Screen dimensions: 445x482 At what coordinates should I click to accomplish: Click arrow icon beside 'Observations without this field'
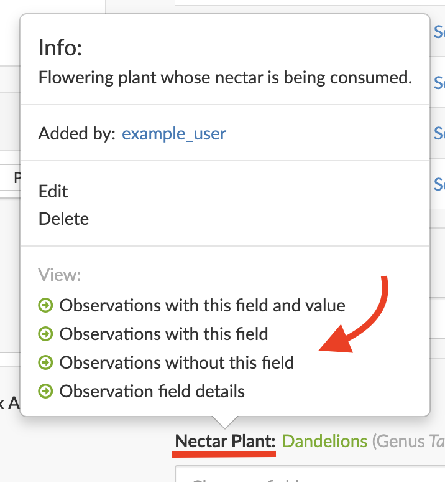tap(45, 362)
